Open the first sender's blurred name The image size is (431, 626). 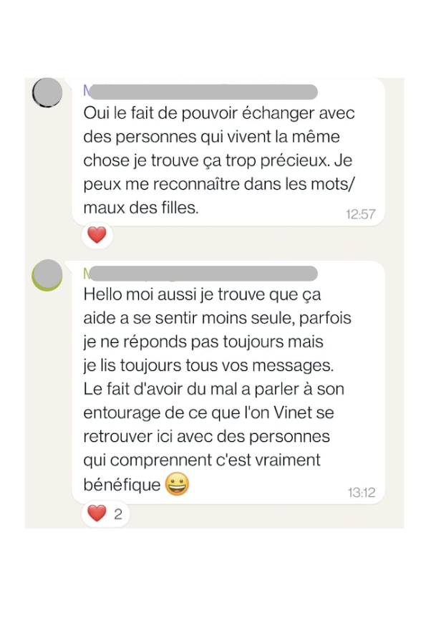point(200,92)
